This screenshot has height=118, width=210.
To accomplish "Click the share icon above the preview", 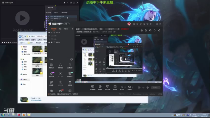I will 159,30.
